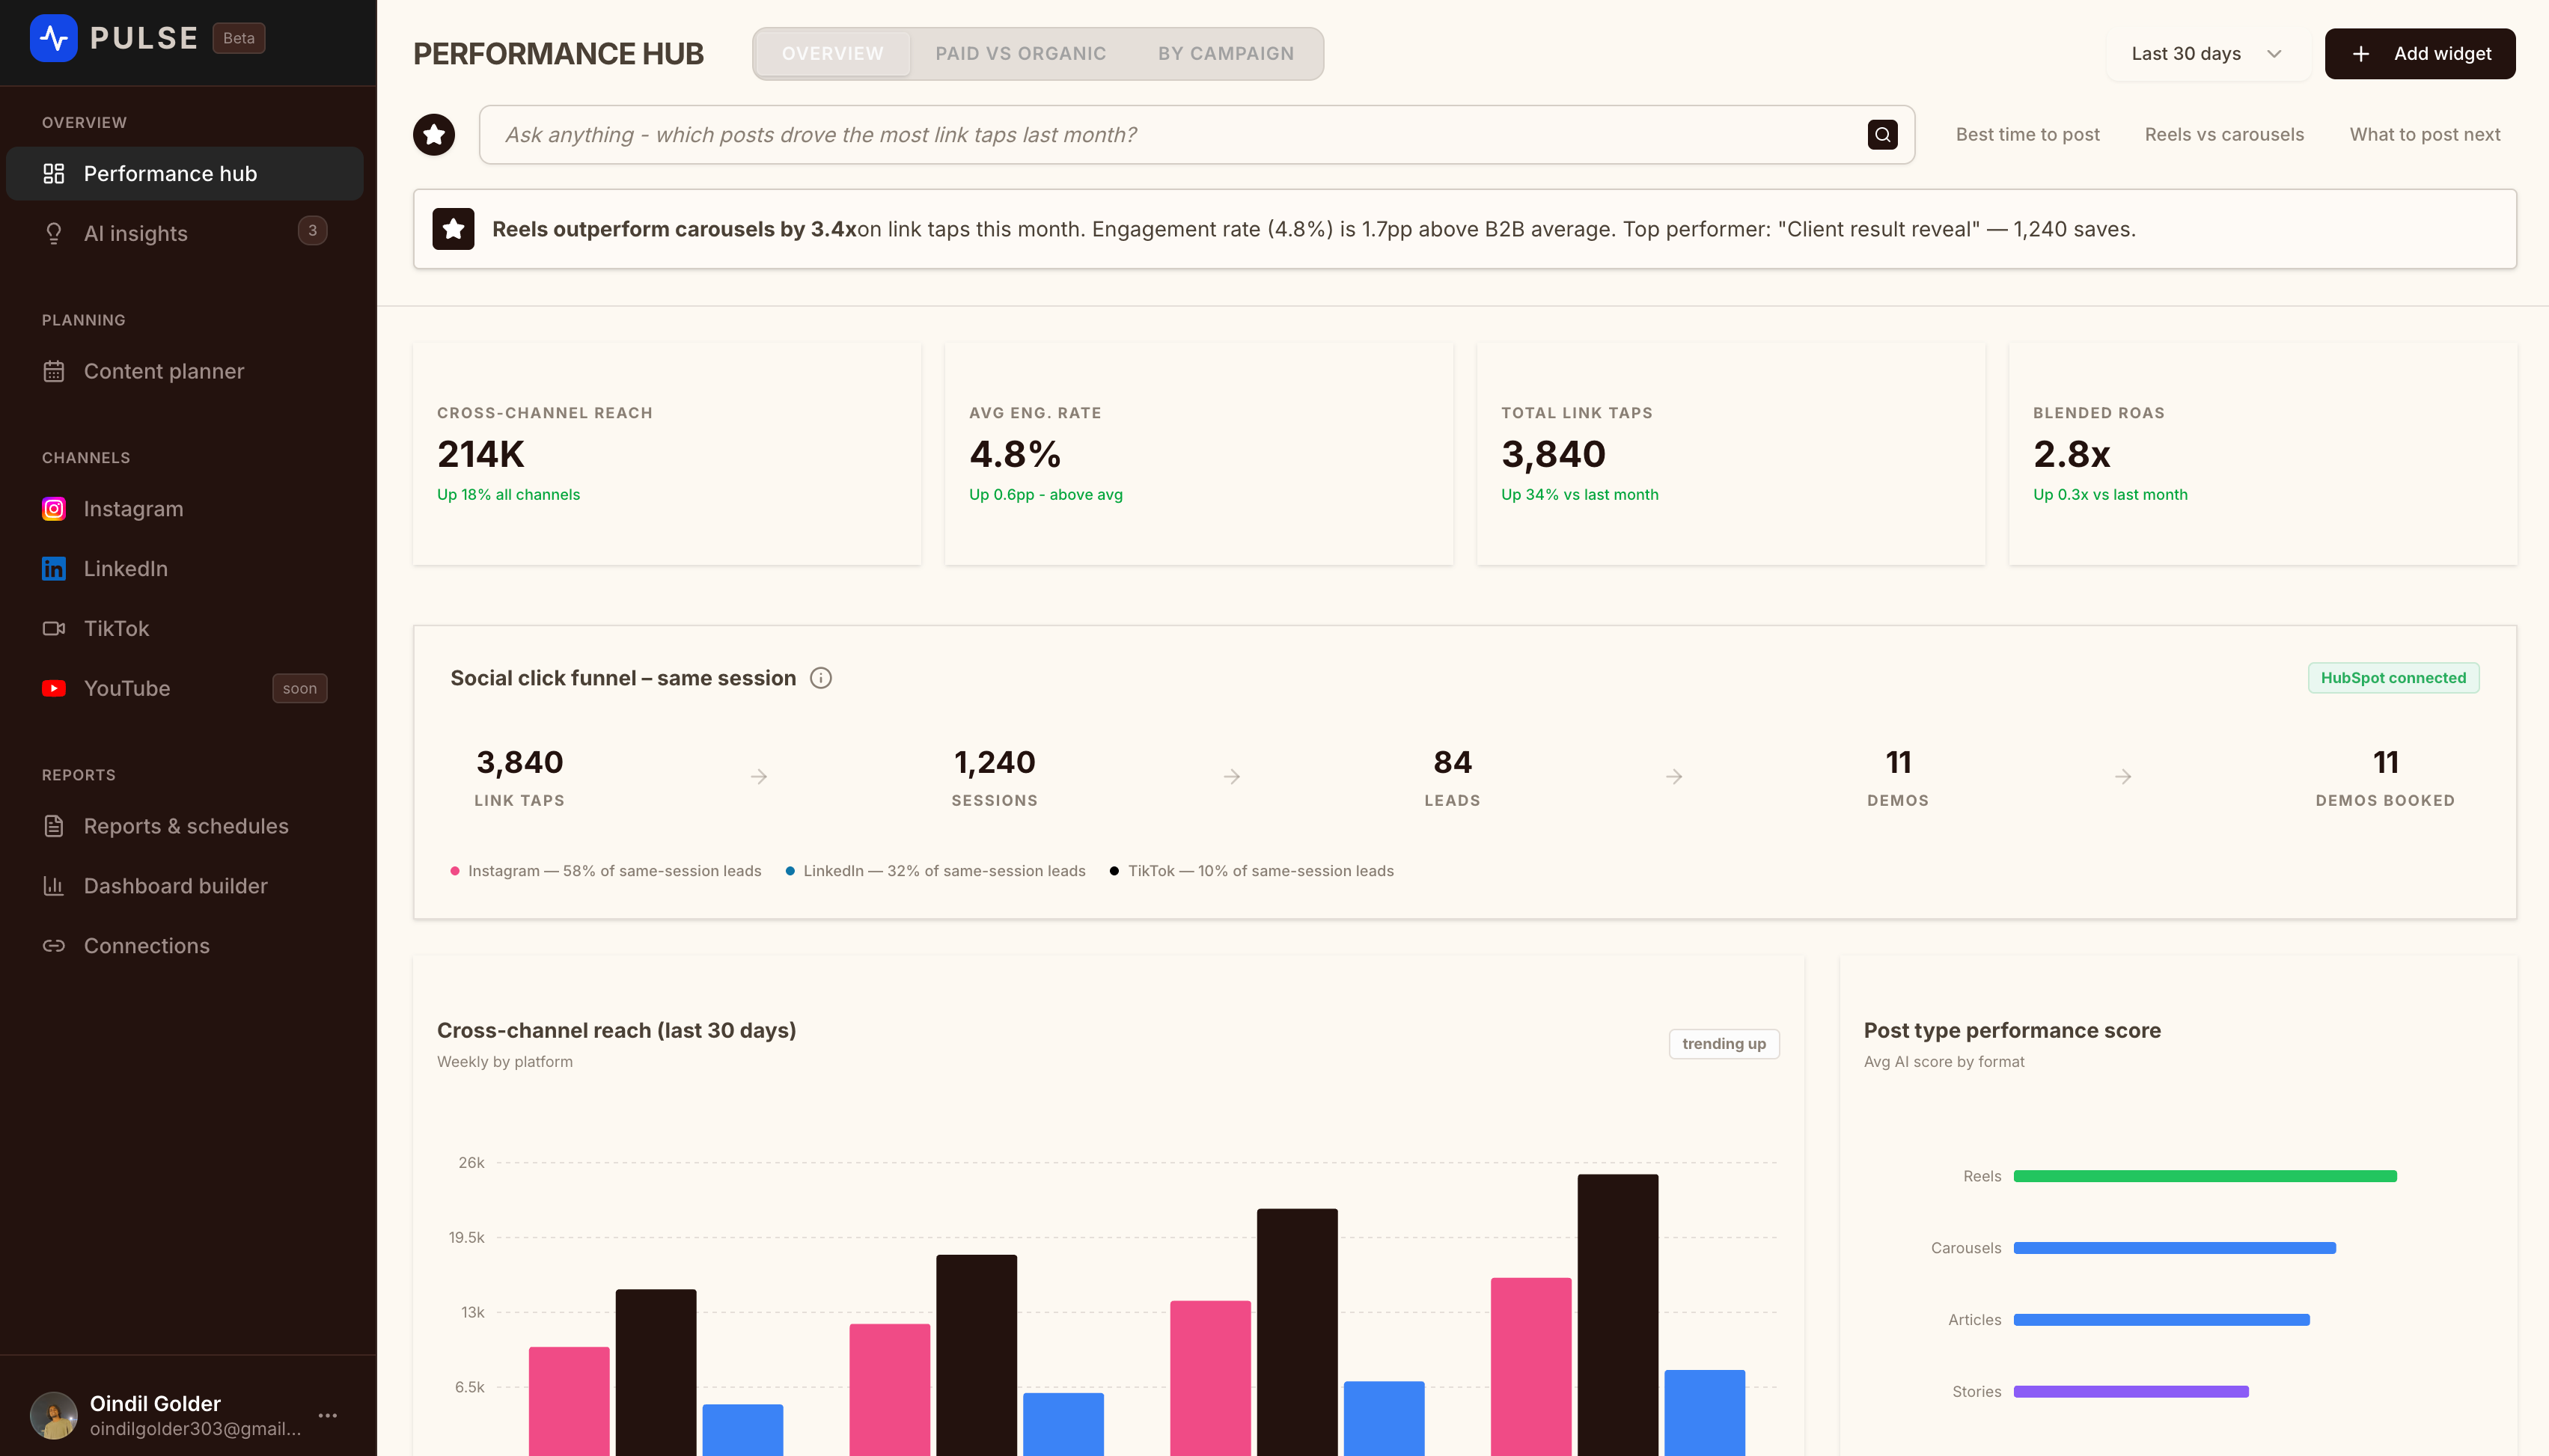Select TikTok channel in the sidebar
Screen dimensions: 2549x1456
pos(185,629)
